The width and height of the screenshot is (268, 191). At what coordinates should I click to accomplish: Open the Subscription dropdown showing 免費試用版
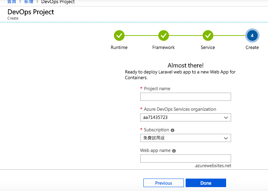pyautogui.click(x=185, y=138)
